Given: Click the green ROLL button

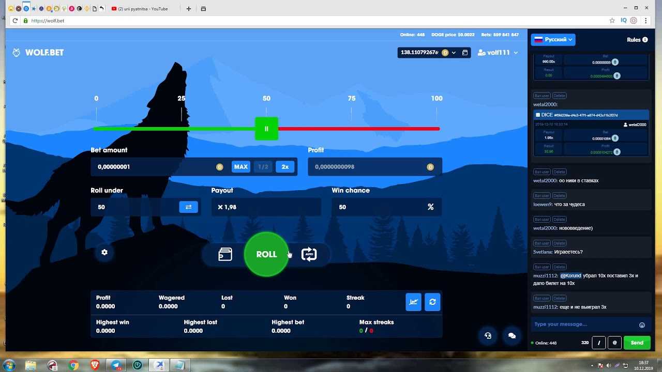Looking at the screenshot, I should pyautogui.click(x=266, y=254).
